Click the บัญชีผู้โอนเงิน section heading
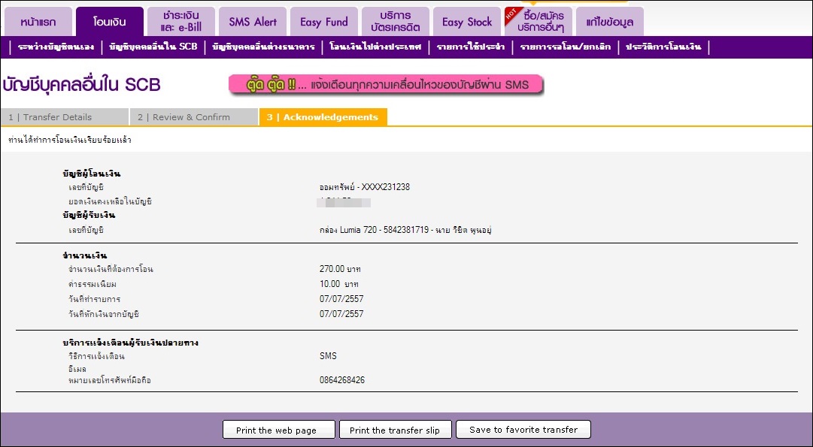 point(92,174)
